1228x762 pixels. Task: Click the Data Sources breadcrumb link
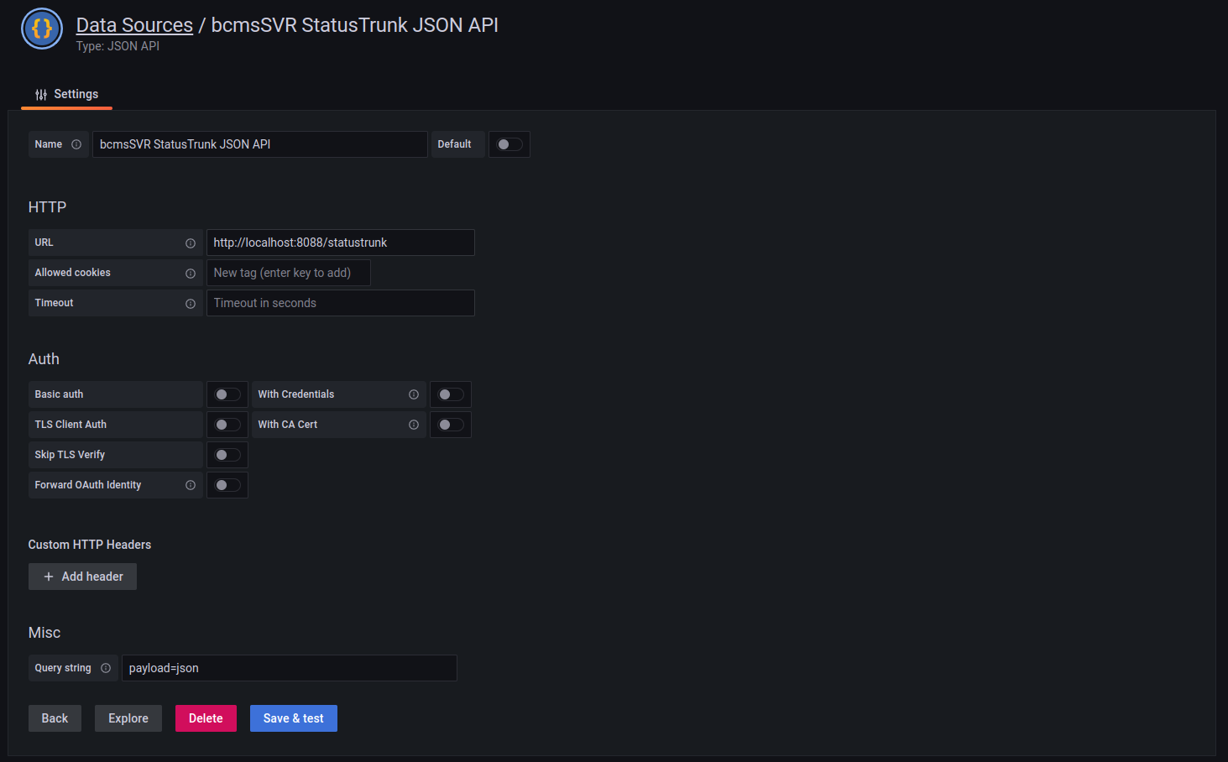coord(134,25)
